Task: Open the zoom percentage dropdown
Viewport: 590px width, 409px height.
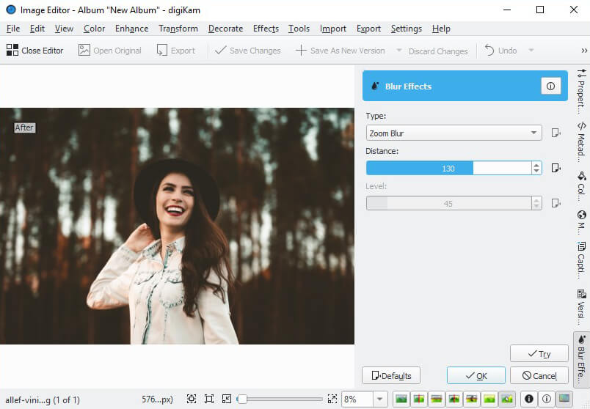Action: click(x=379, y=399)
